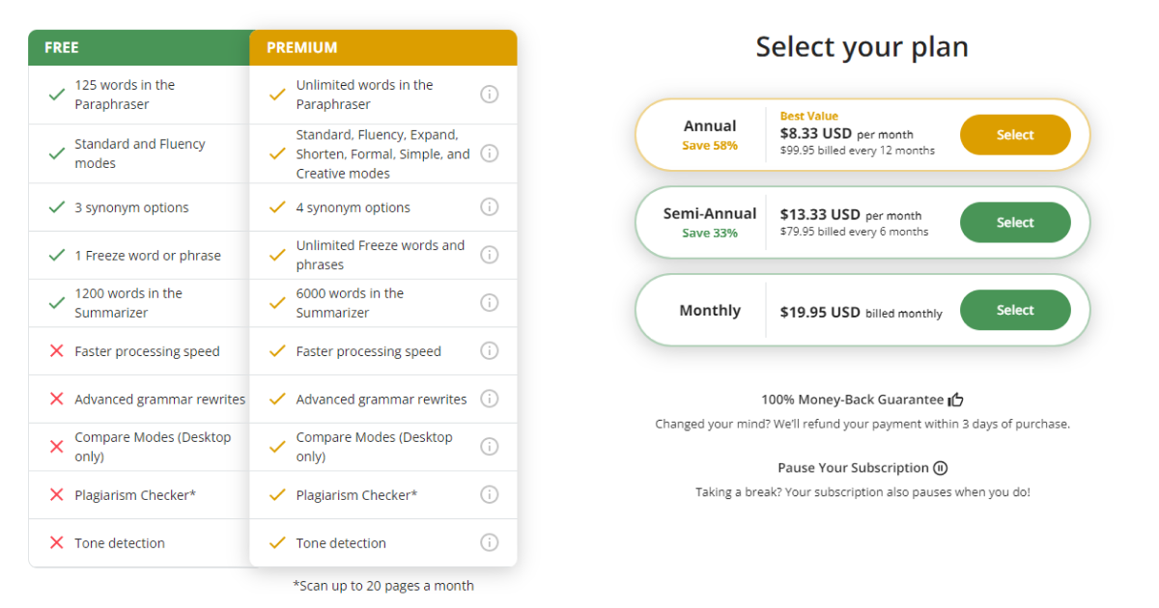Image resolution: width=1159 pixels, height=608 pixels.
Task: Click info icon for 6000 words Summarizer
Action: [490, 303]
